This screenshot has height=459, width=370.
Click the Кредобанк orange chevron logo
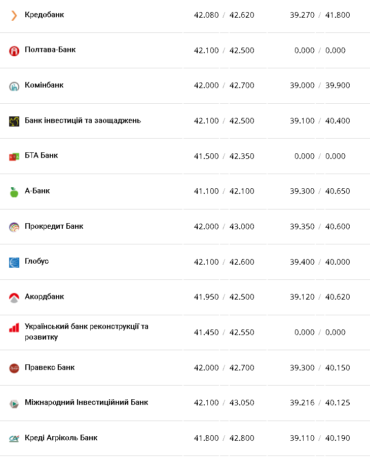pos(14,16)
